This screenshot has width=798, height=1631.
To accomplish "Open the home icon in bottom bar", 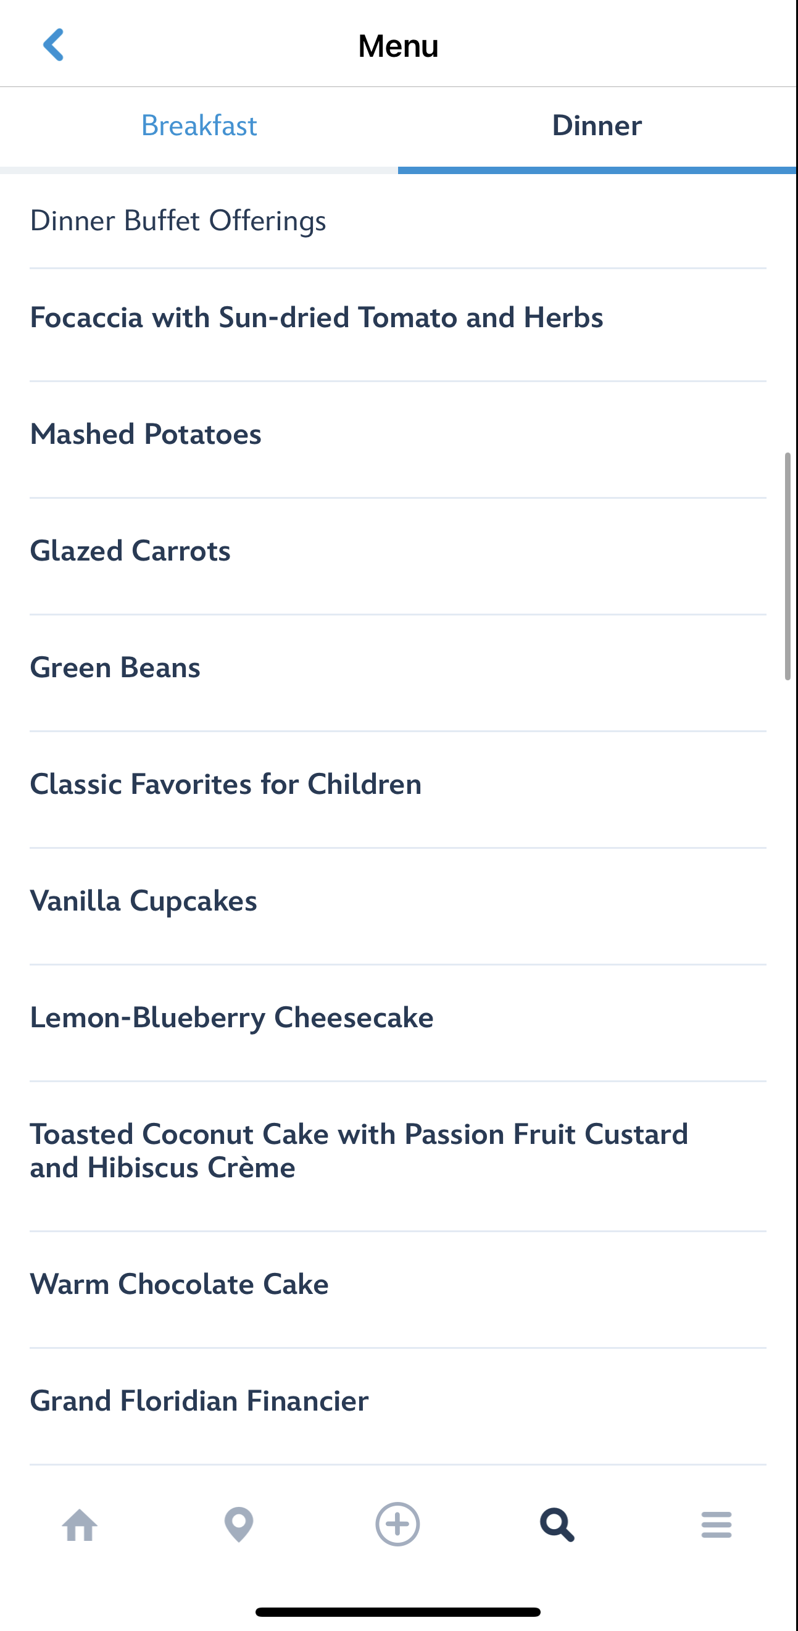I will click(80, 1525).
